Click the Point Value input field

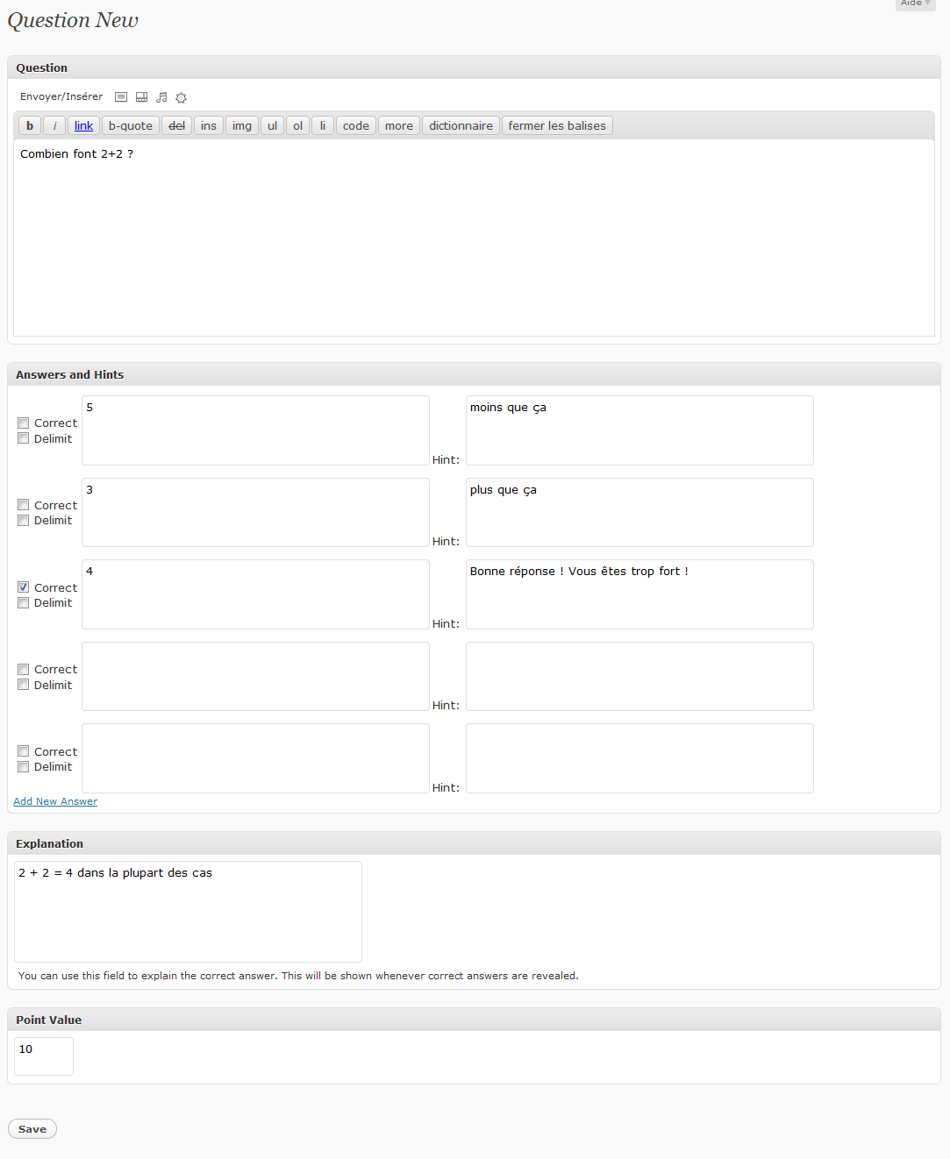(x=44, y=1056)
